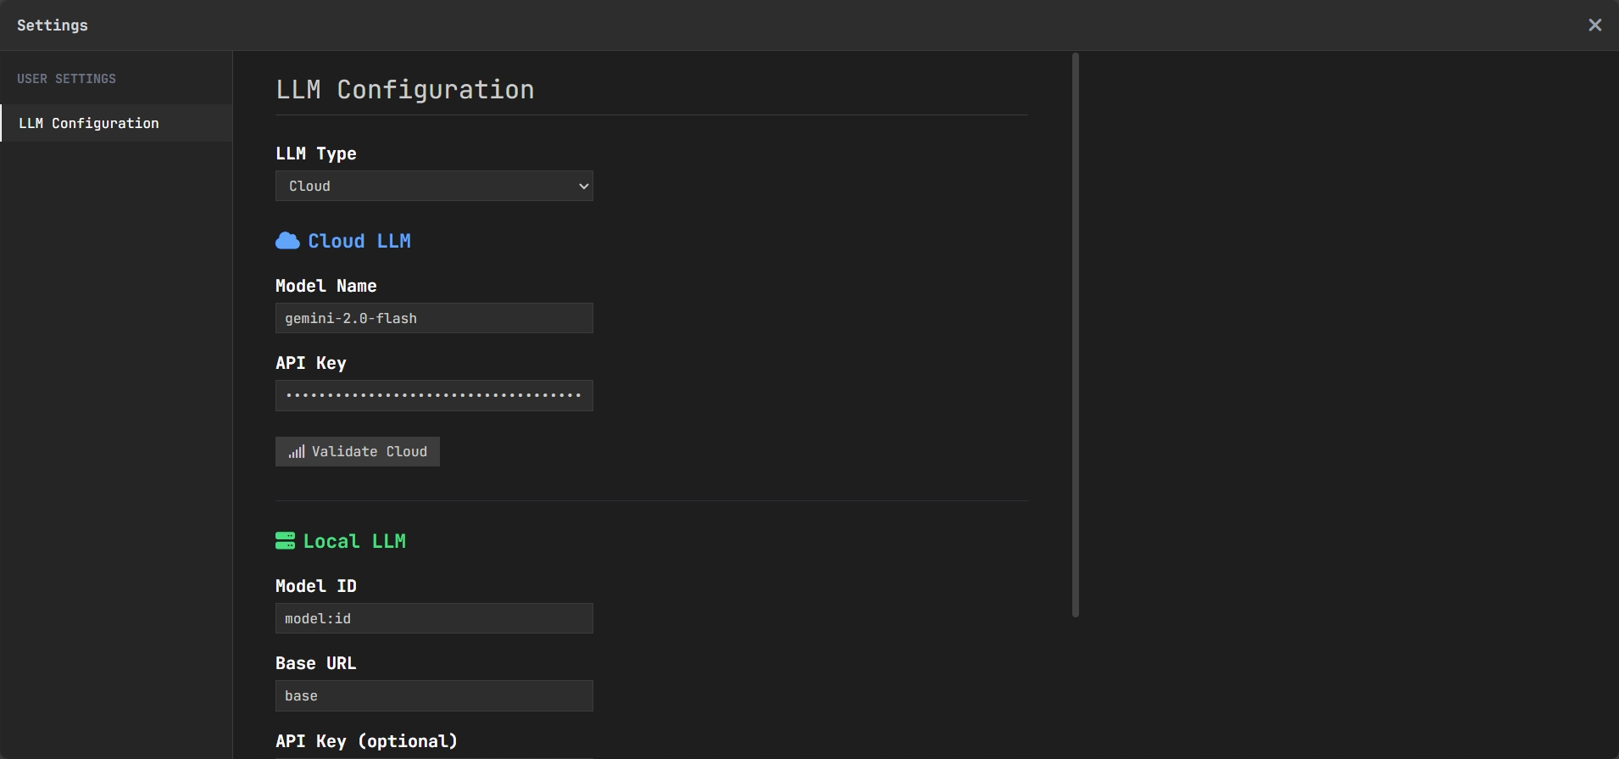The width and height of the screenshot is (1619, 759).
Task: Click the "Base URL" label
Action: [x=315, y=663]
